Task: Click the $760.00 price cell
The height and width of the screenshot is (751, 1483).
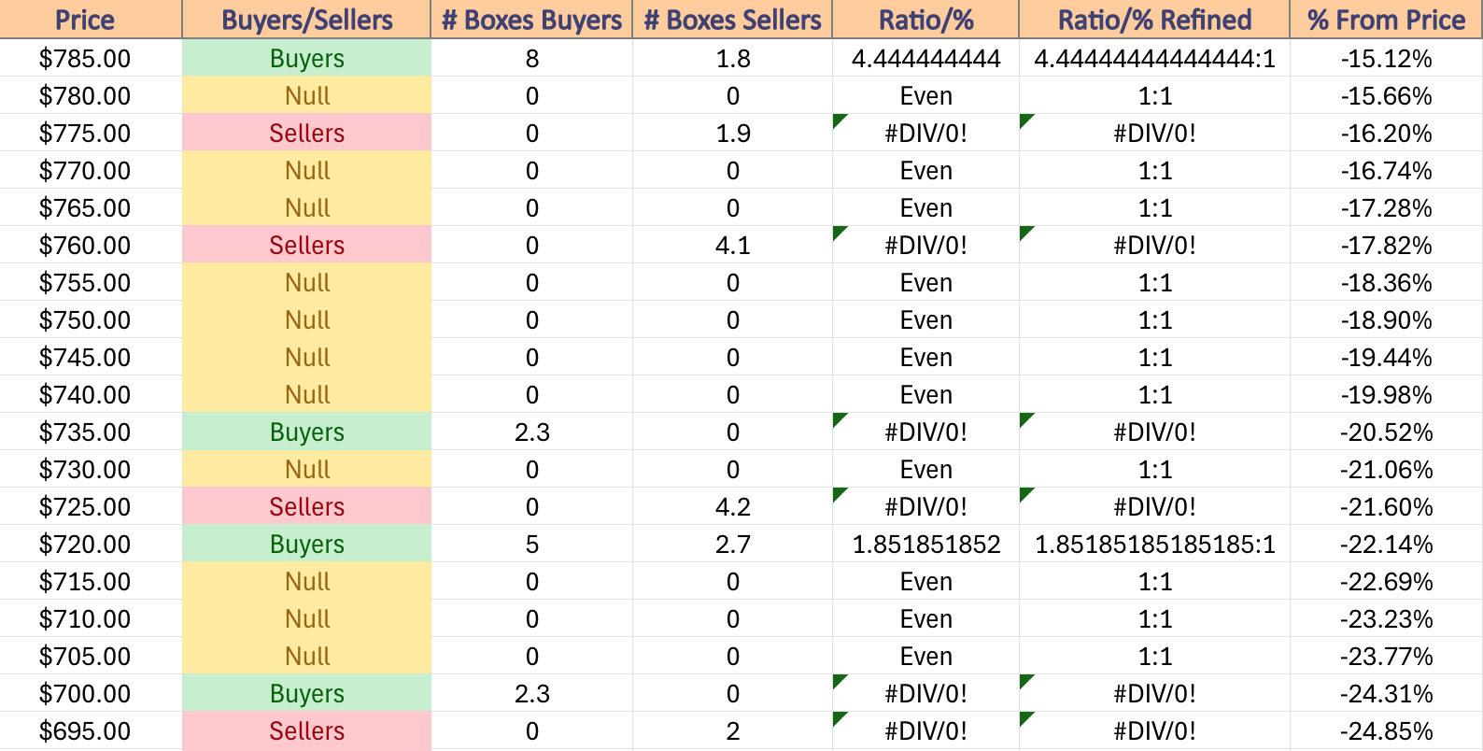Action: pos(91,245)
